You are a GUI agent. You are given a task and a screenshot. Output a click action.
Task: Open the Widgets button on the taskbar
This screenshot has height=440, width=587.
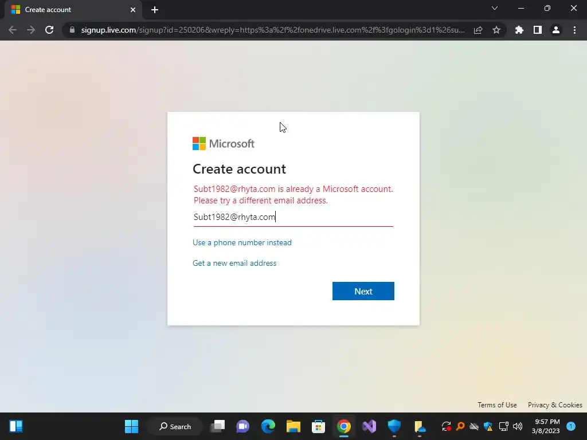pos(16,426)
